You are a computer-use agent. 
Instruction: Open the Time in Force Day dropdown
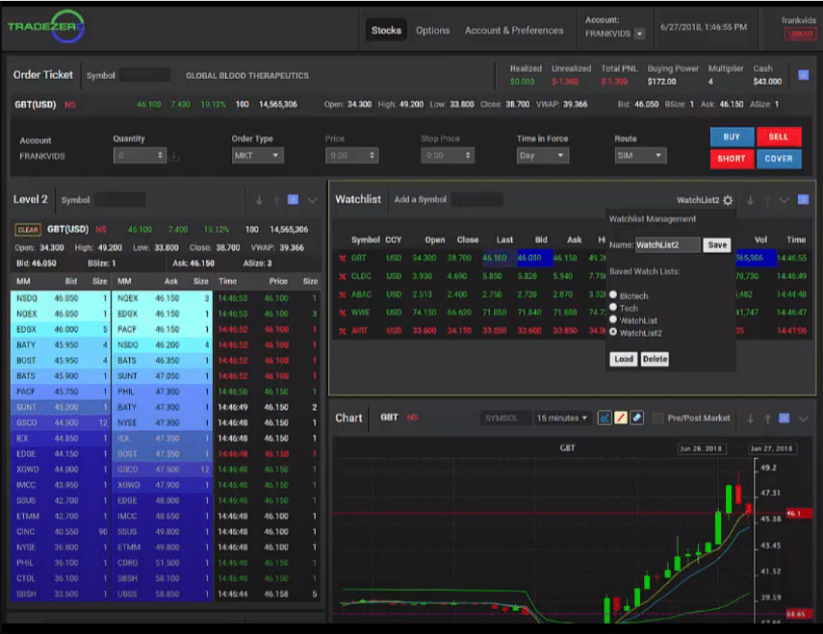tap(543, 156)
